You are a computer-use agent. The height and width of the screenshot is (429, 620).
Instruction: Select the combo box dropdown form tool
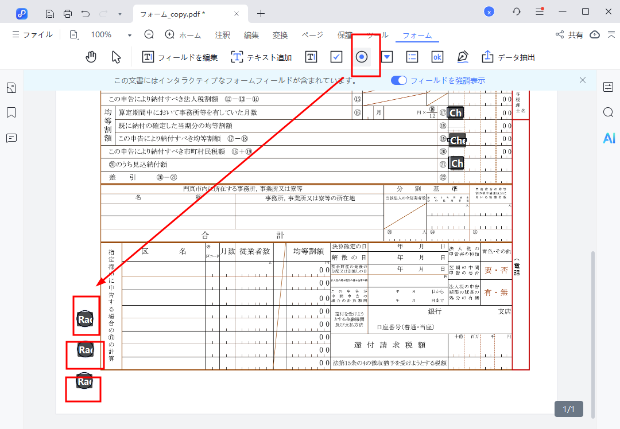coord(387,57)
